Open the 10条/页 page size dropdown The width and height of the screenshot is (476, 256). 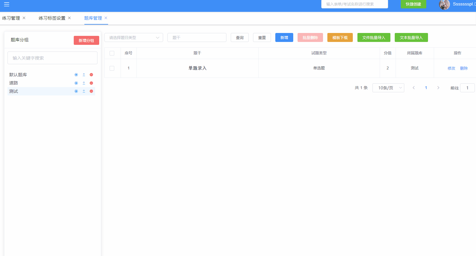pyautogui.click(x=388, y=88)
